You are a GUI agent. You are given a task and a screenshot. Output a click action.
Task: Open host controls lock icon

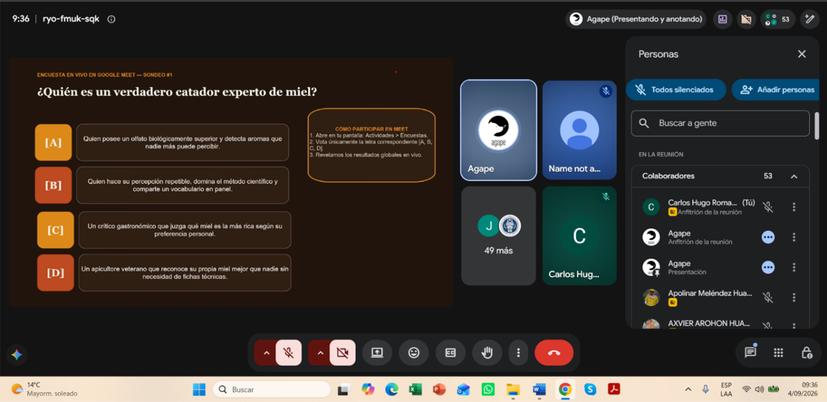point(807,352)
